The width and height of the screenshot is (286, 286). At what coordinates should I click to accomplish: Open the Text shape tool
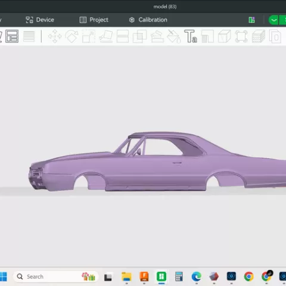(191, 36)
